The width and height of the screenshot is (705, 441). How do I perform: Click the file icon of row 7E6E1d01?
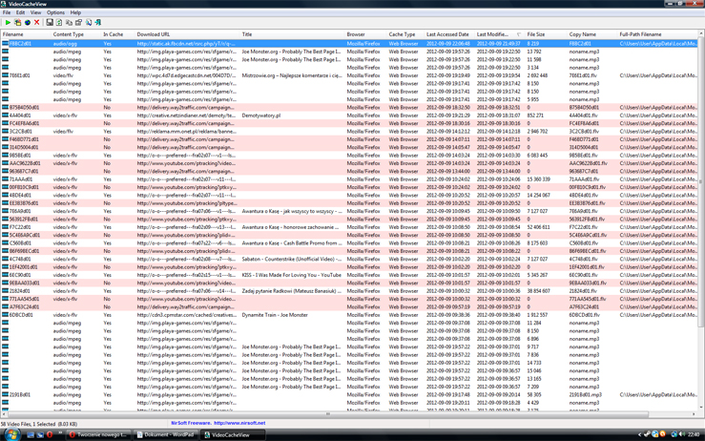tap(6, 75)
